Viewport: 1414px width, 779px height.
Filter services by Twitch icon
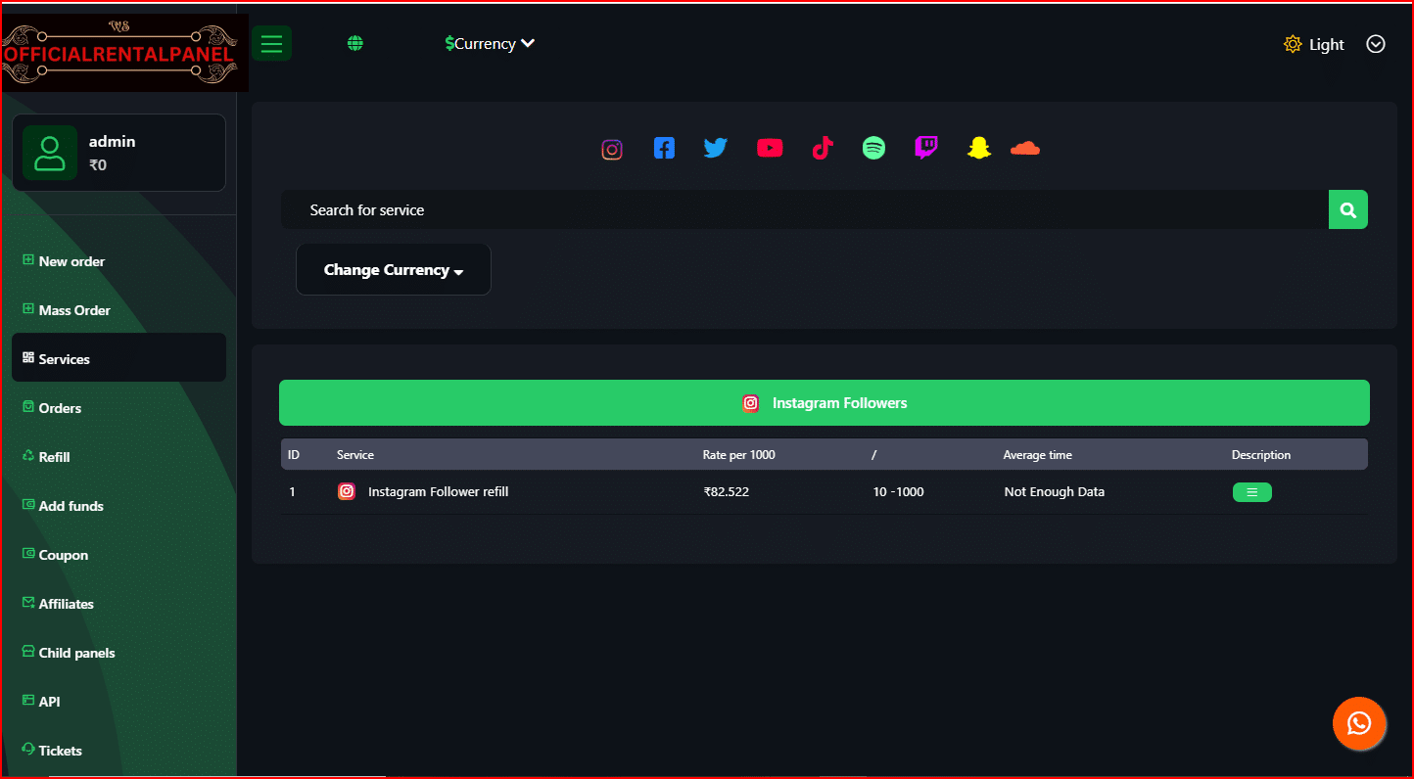(x=925, y=149)
